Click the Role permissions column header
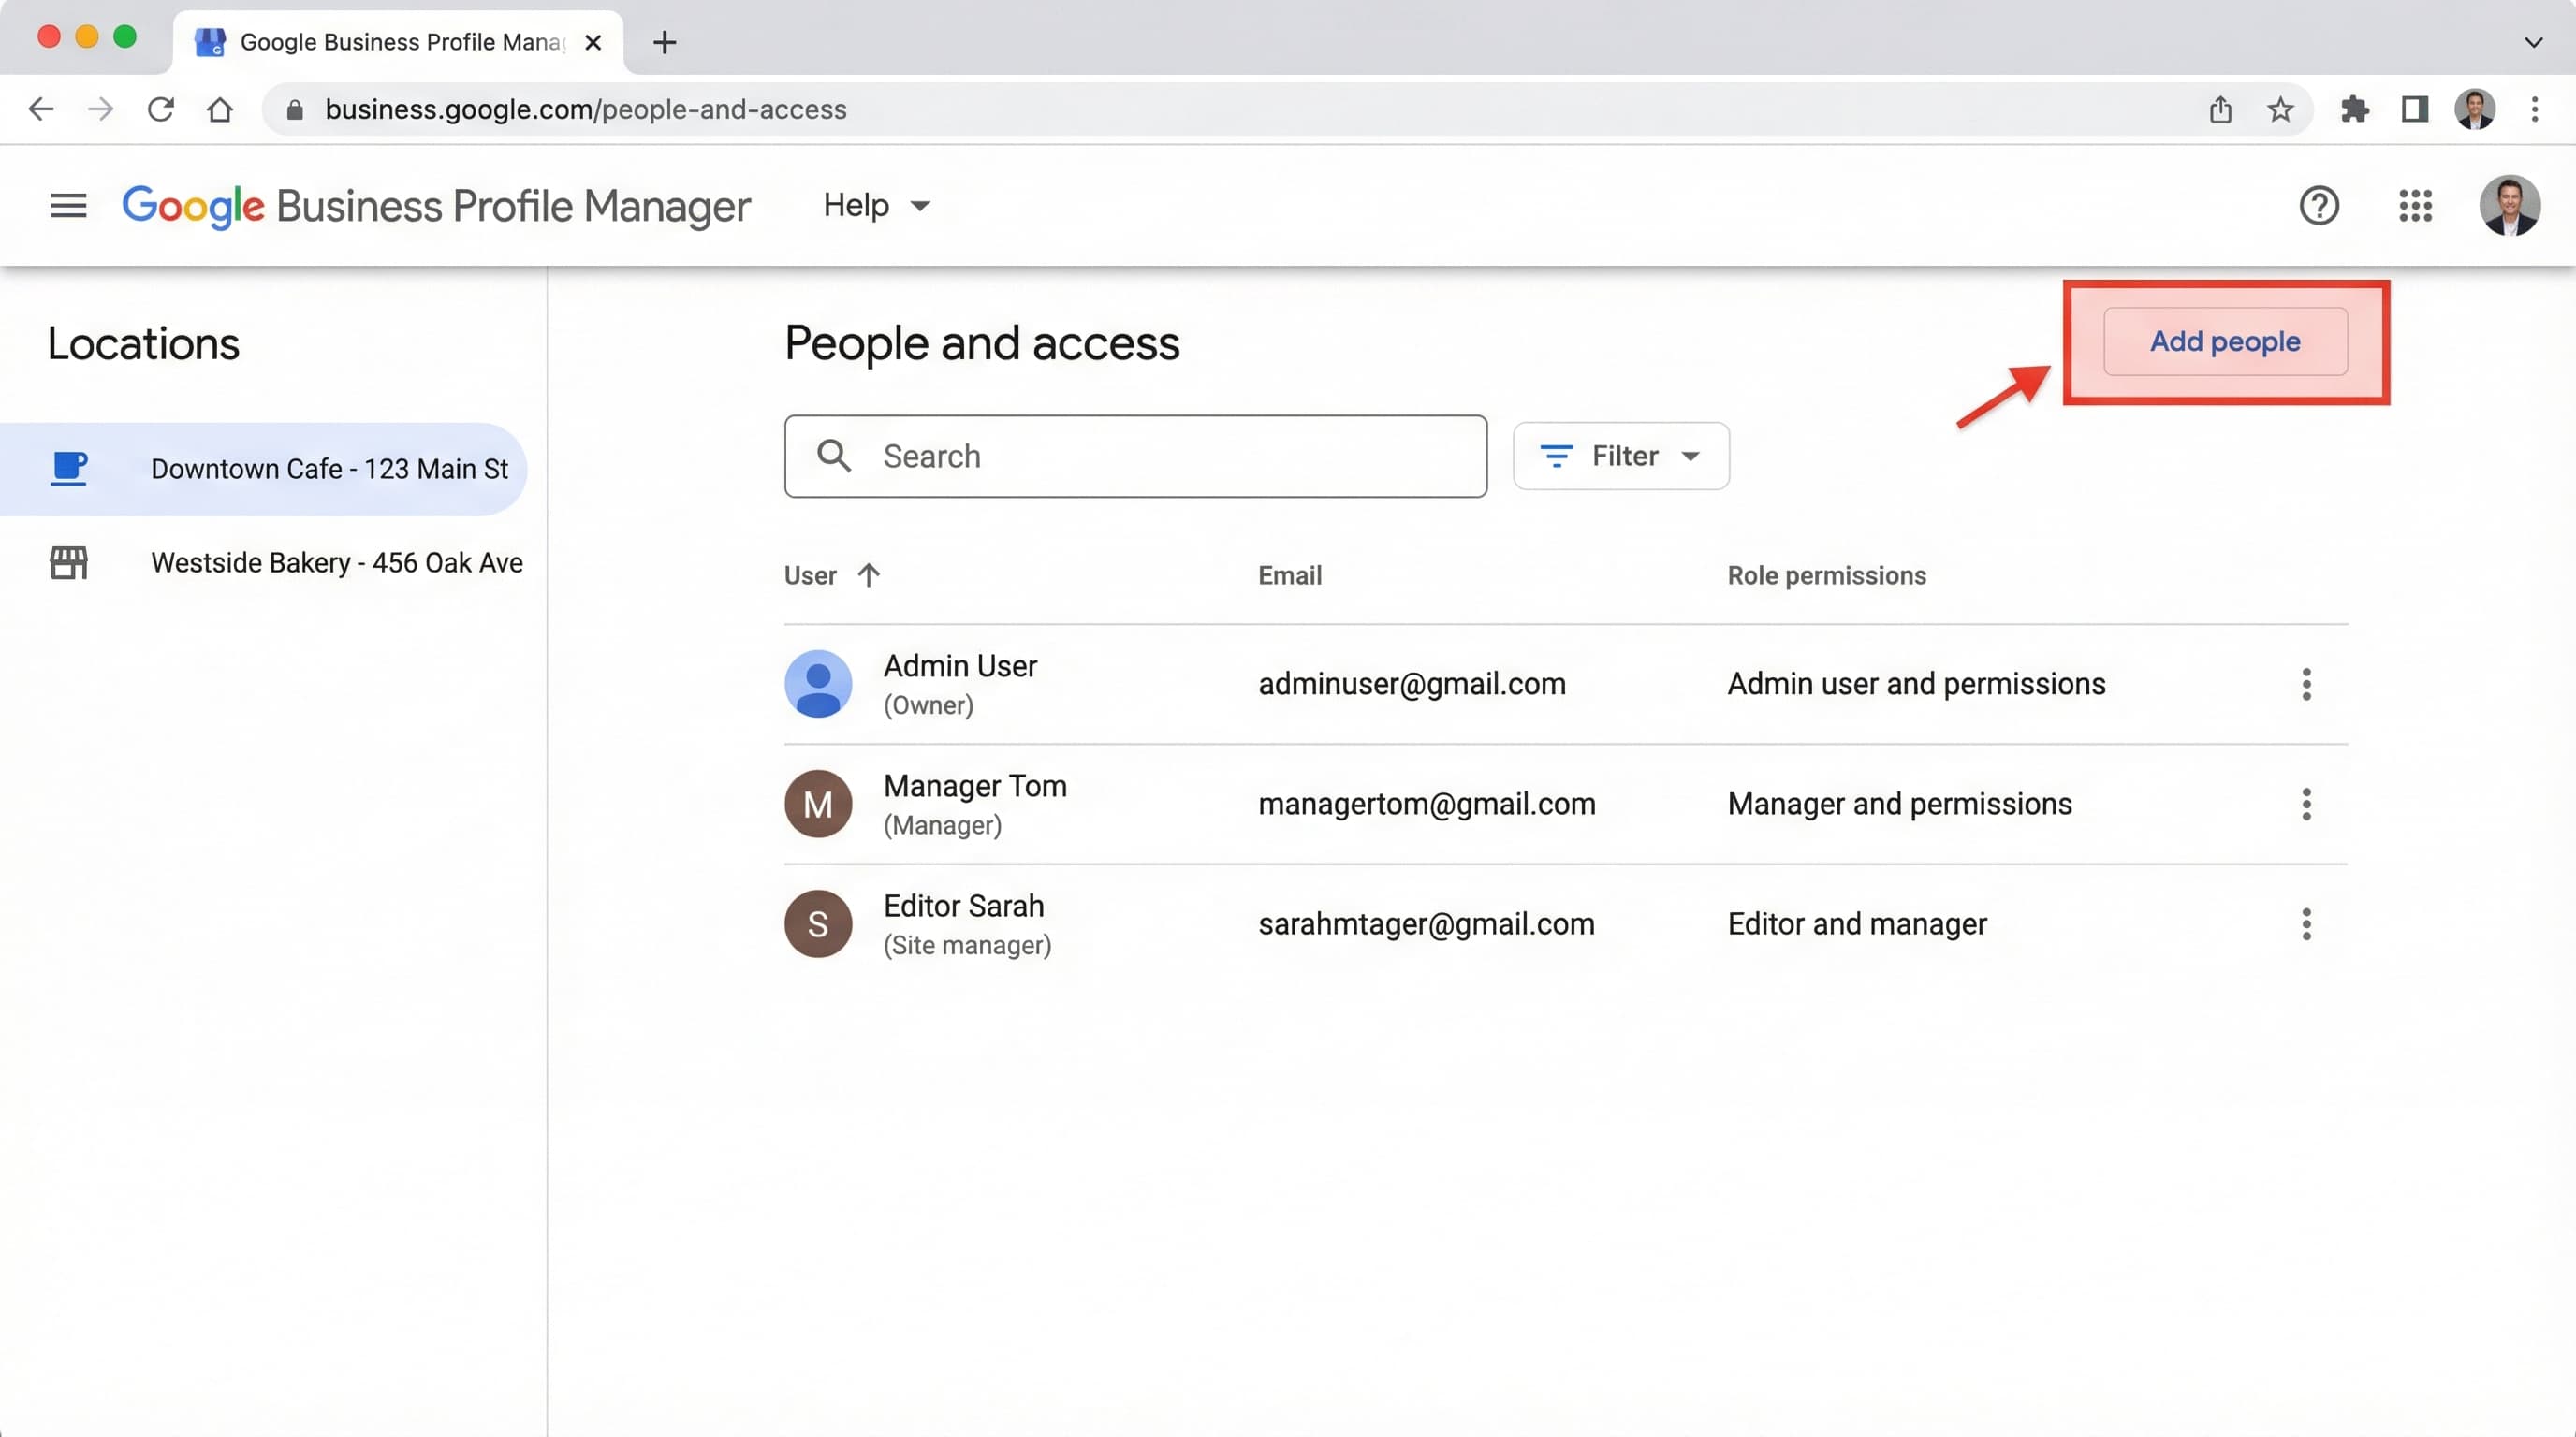2576x1437 pixels. click(x=1827, y=574)
